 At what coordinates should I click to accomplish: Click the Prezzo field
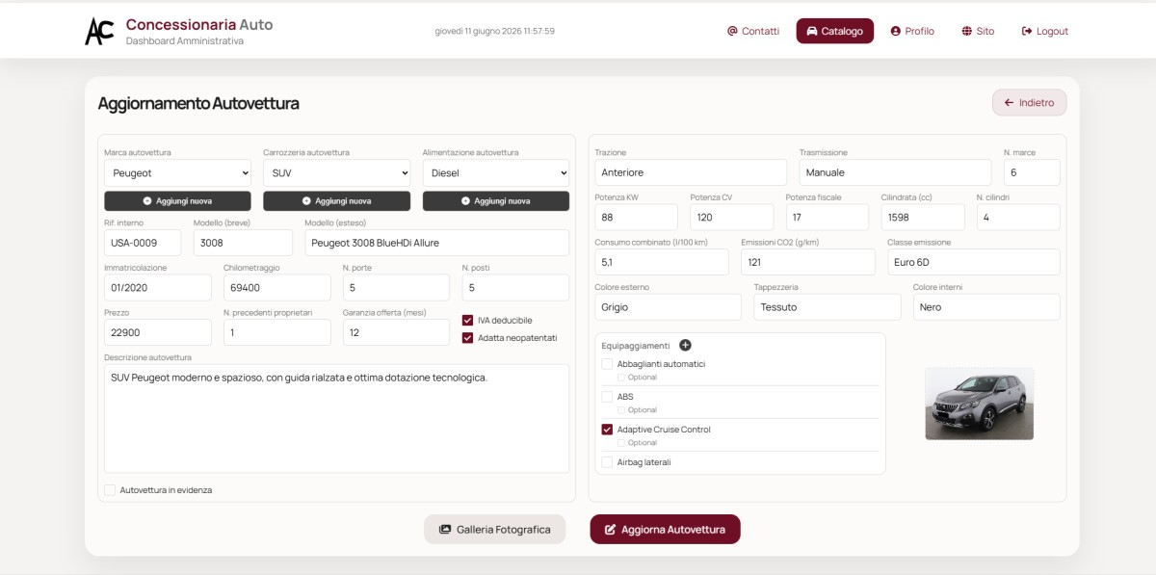pos(158,332)
